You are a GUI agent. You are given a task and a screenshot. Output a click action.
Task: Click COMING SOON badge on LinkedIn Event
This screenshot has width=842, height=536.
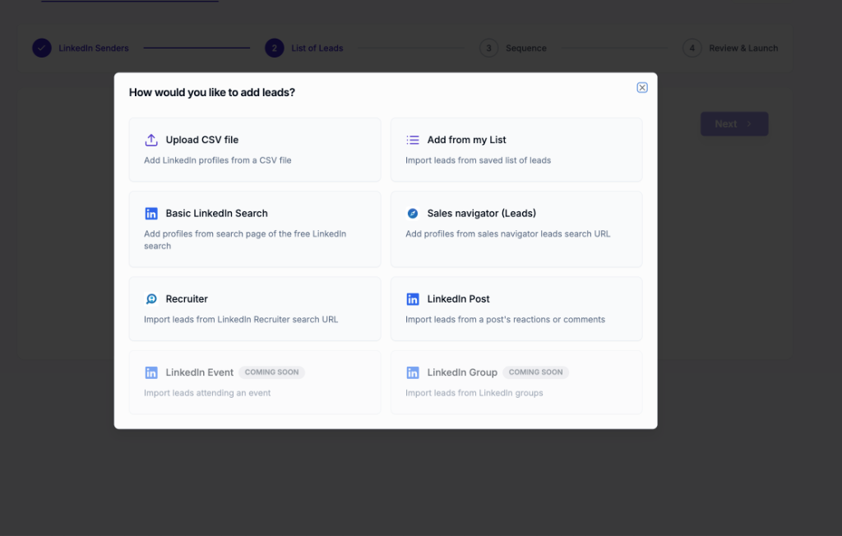271,372
